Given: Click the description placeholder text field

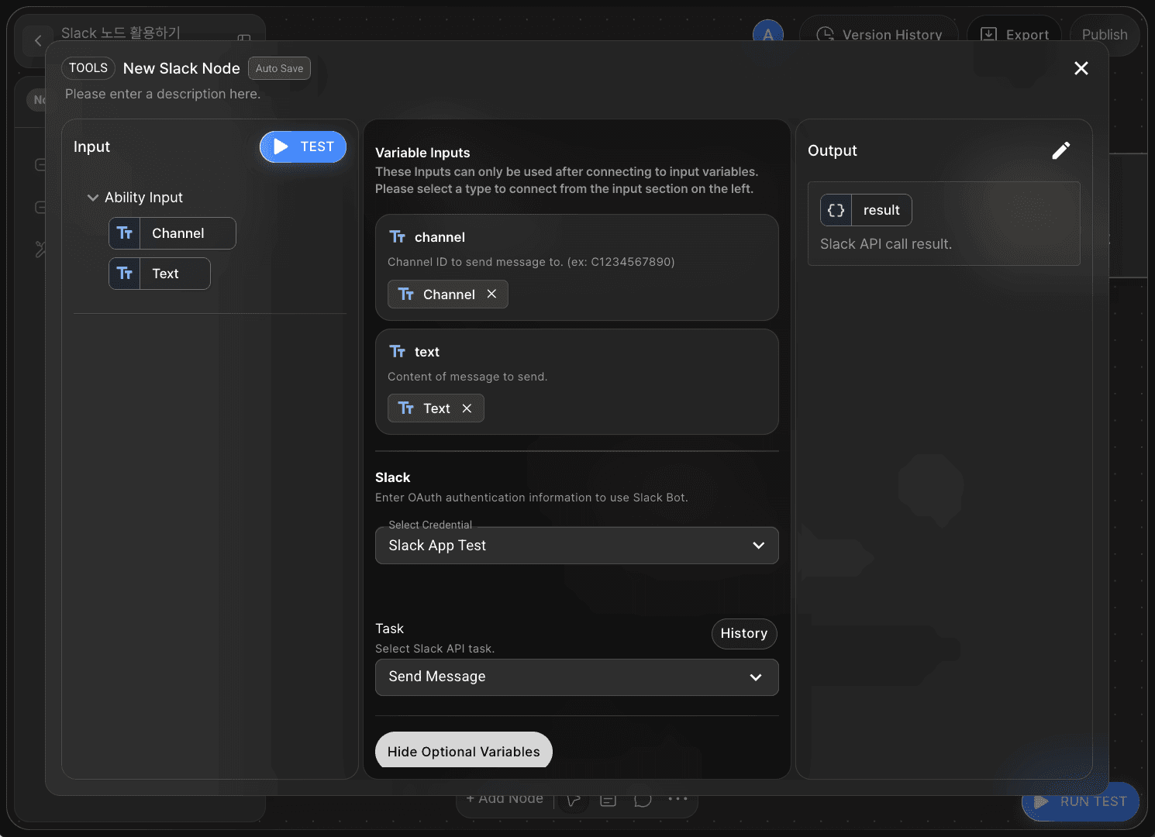Looking at the screenshot, I should pyautogui.click(x=163, y=94).
